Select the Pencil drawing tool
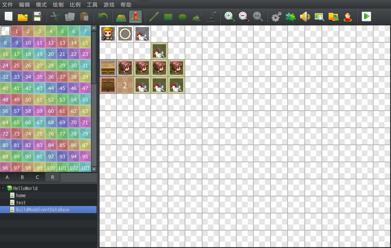Image resolution: width=391 pixels, height=248 pixels. coord(154,17)
